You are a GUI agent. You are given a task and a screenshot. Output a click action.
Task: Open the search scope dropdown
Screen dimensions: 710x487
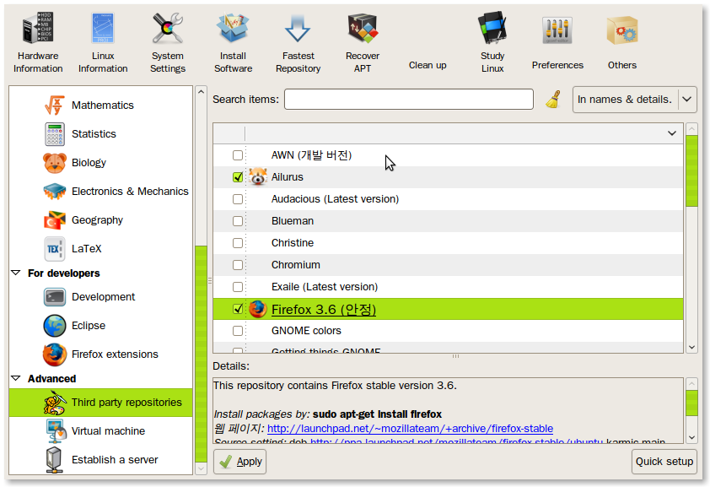click(x=634, y=100)
